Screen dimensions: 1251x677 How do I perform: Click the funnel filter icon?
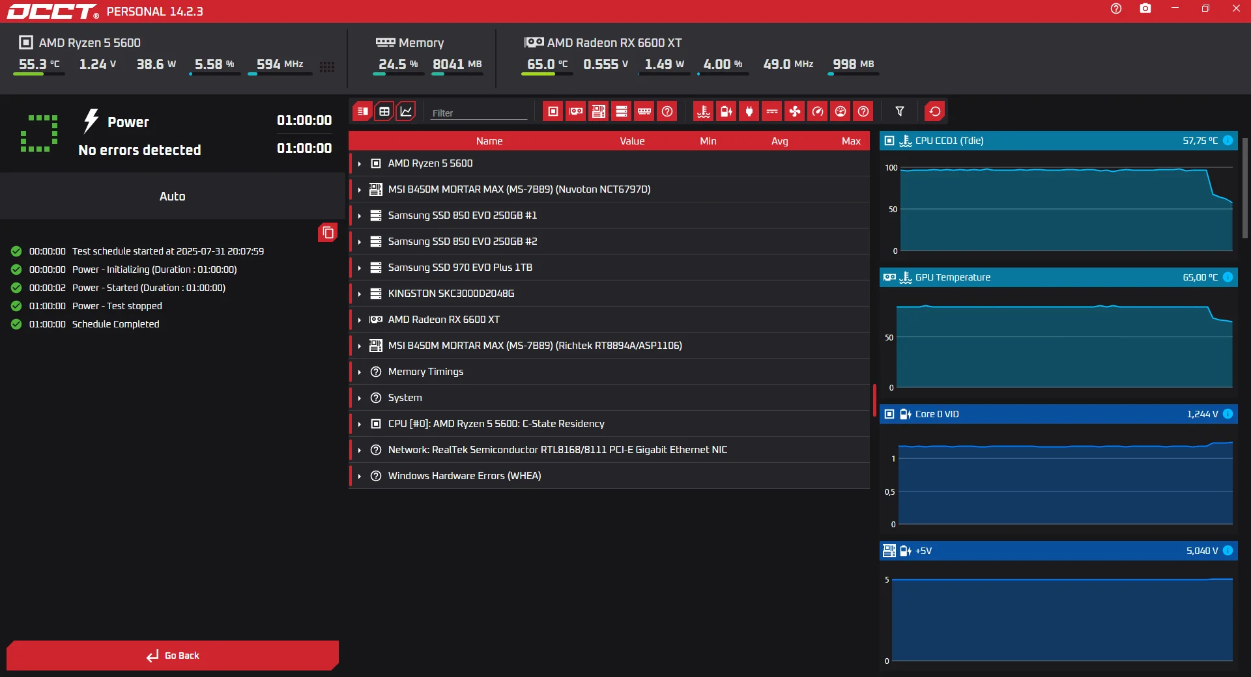pos(900,111)
